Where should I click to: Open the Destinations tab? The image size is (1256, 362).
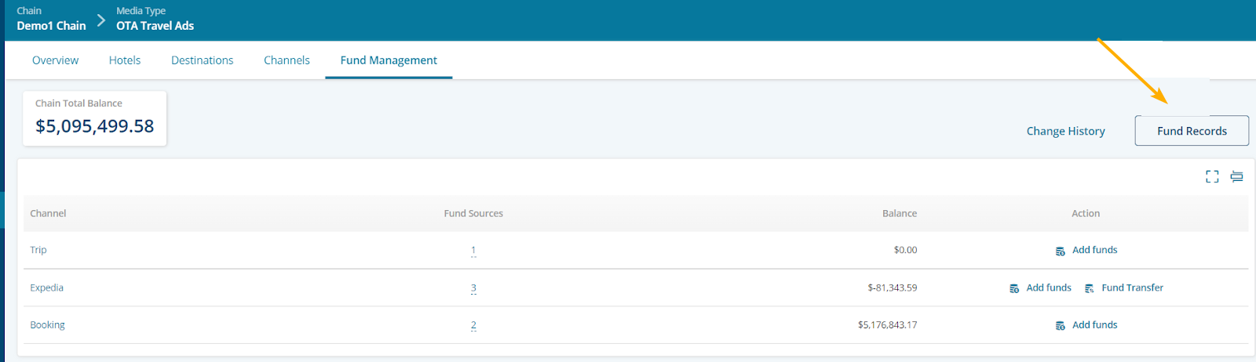[x=203, y=60]
